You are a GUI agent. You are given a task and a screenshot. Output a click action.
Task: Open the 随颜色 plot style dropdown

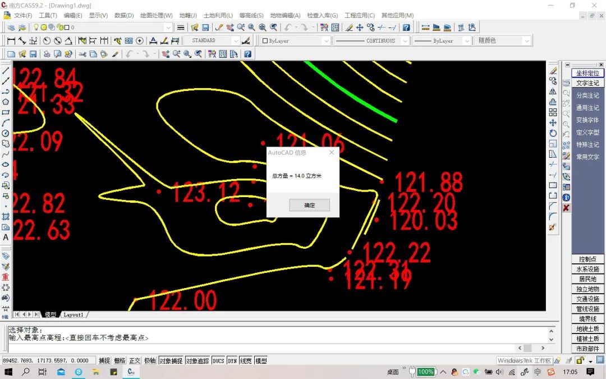click(527, 40)
